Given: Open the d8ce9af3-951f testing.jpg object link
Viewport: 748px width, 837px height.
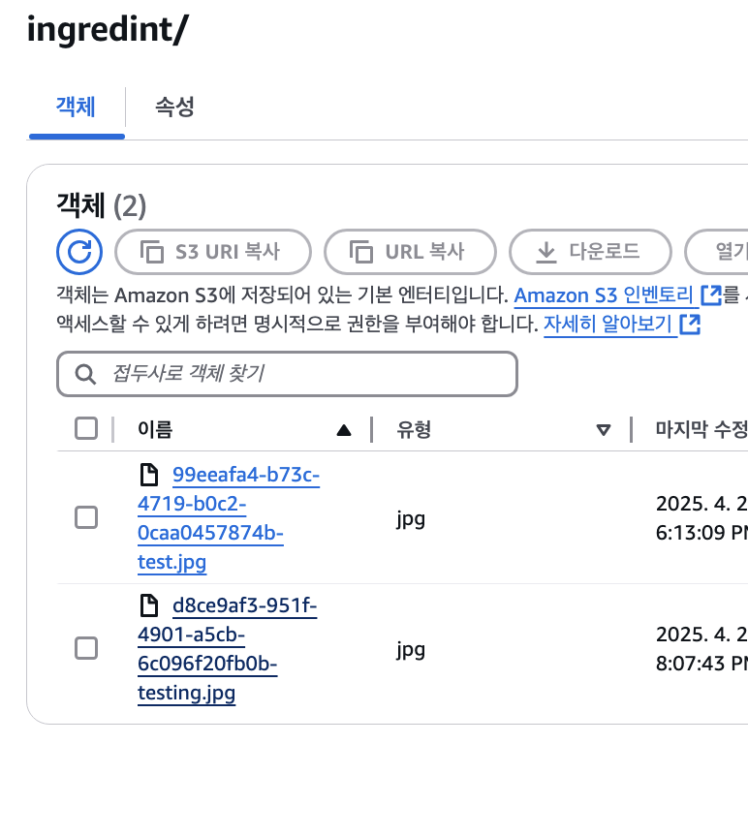Looking at the screenshot, I should pyautogui.click(x=227, y=649).
